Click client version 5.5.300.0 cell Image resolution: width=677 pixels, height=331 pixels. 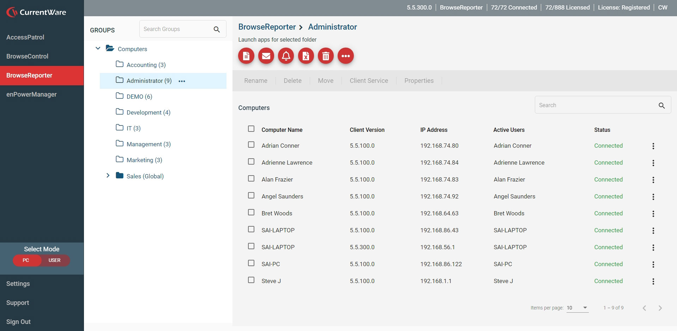point(362,247)
